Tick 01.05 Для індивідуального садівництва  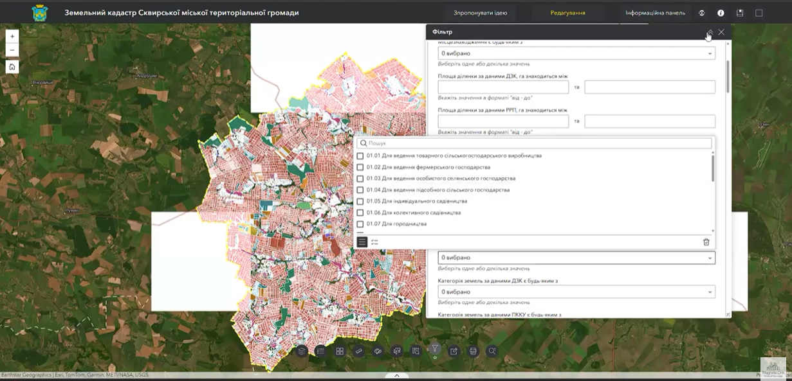tap(360, 201)
